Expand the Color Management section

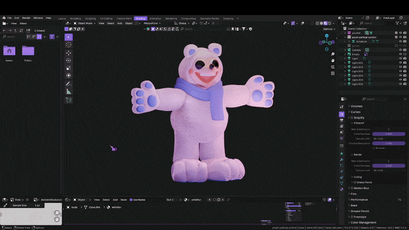363,222
